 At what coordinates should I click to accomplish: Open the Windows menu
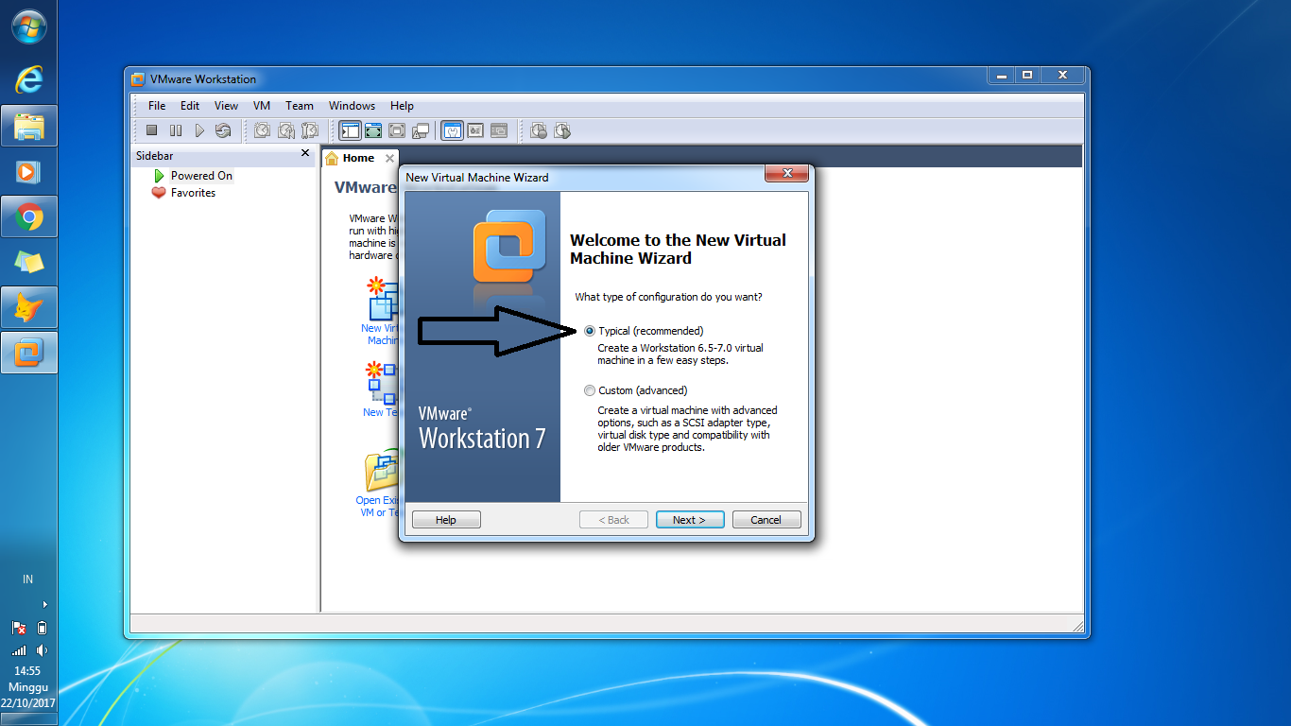(352, 106)
